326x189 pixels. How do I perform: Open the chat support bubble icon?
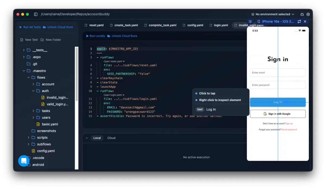coord(24,161)
